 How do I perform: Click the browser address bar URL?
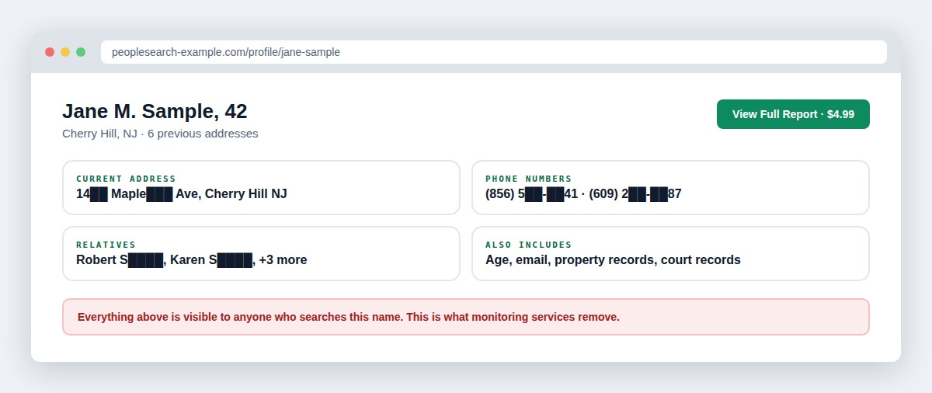pos(494,52)
